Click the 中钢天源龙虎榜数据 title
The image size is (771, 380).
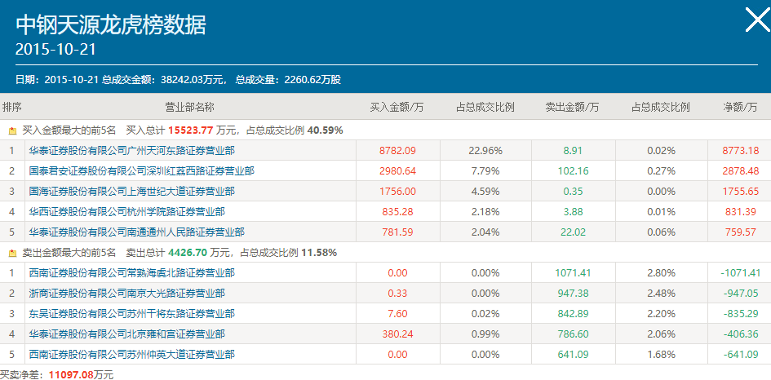(111, 24)
